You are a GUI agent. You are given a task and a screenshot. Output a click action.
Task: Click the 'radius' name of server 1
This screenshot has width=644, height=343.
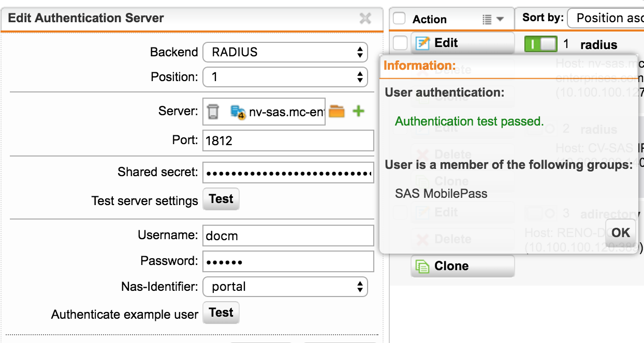(x=599, y=45)
